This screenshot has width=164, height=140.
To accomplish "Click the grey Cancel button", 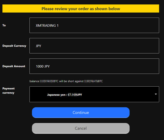I will pos(81,128).
